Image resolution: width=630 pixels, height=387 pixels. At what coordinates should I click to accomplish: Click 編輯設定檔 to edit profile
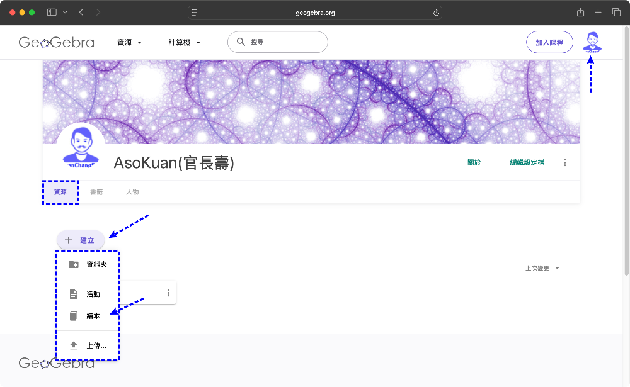(x=527, y=162)
